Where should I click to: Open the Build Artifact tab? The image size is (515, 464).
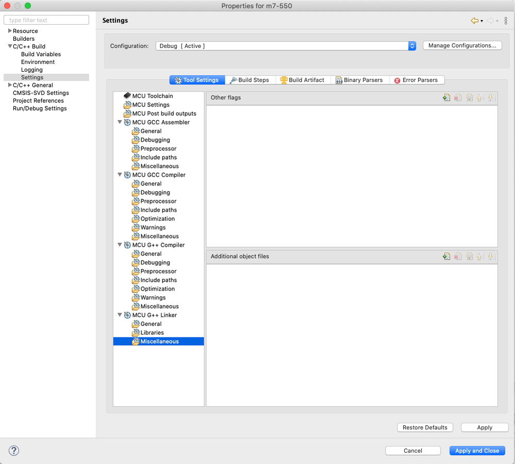303,80
